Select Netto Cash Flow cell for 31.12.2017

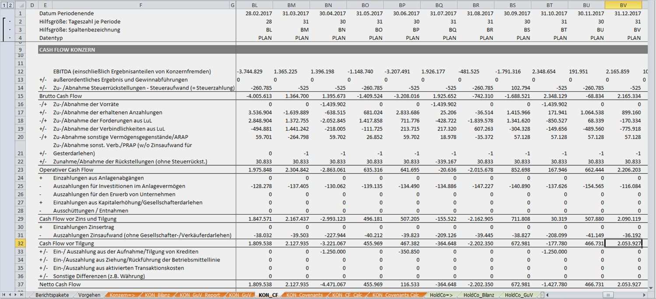point(623,284)
